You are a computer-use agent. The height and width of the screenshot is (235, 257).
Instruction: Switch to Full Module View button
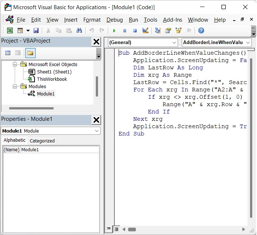(x=116, y=229)
